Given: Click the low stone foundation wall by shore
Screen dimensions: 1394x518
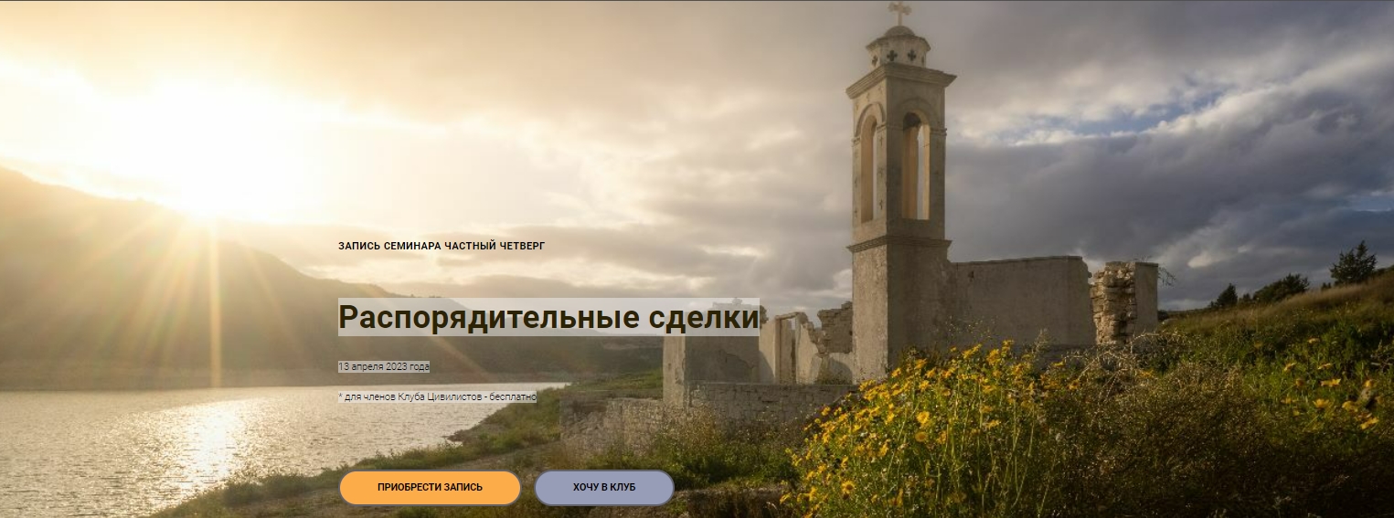Looking at the screenshot, I should click(759, 397).
